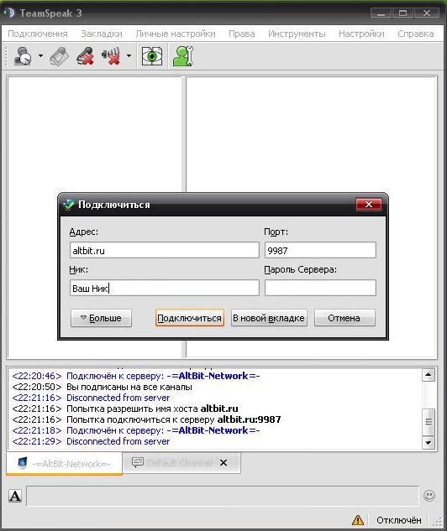Click the 22:20:46 Подключён к серверу line
The height and width of the screenshot is (531, 447).
(x=136, y=376)
